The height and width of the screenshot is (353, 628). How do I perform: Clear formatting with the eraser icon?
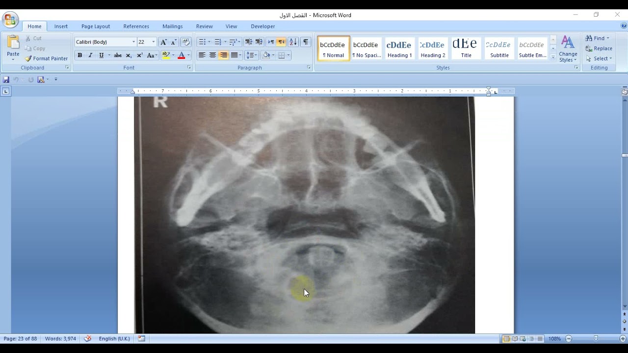click(186, 42)
